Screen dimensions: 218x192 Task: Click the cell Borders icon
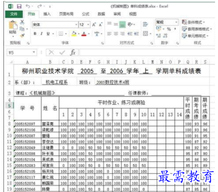61,33
